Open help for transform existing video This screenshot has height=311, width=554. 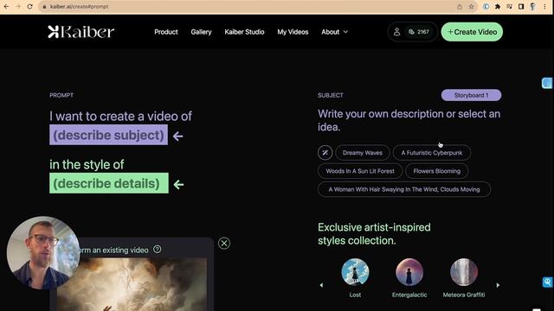click(158, 250)
